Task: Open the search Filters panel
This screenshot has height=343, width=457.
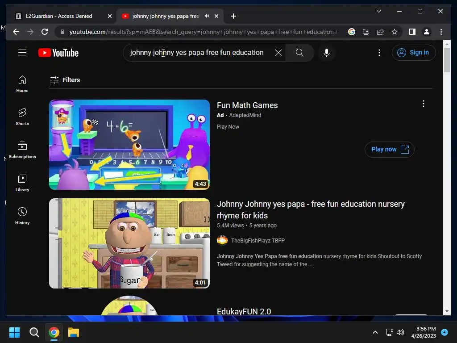Action: (65, 80)
